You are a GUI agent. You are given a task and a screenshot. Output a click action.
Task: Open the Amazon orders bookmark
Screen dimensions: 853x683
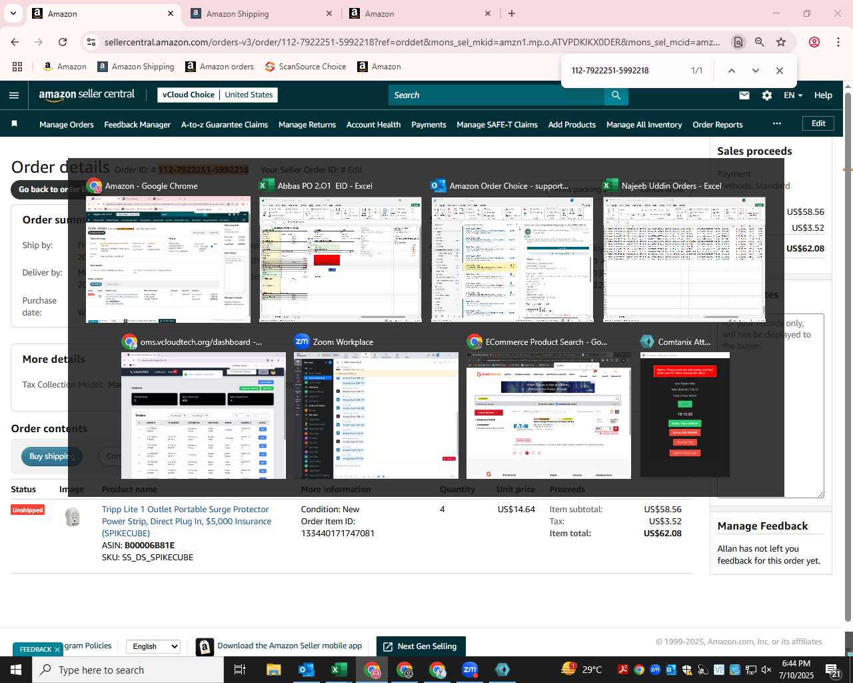(219, 67)
